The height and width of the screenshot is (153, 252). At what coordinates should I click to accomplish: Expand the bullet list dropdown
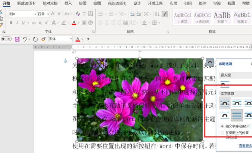106,14
